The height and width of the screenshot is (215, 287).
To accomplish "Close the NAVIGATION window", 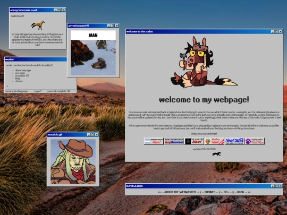I will click(x=280, y=186).
